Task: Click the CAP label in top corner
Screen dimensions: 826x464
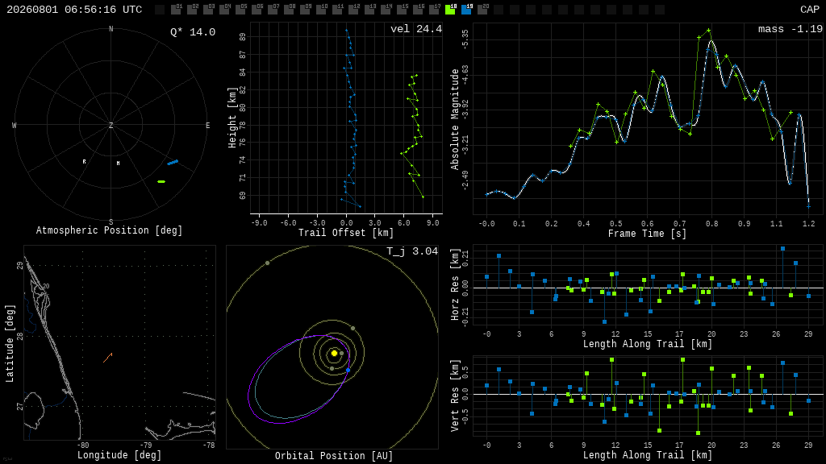Action: pyautogui.click(x=810, y=10)
